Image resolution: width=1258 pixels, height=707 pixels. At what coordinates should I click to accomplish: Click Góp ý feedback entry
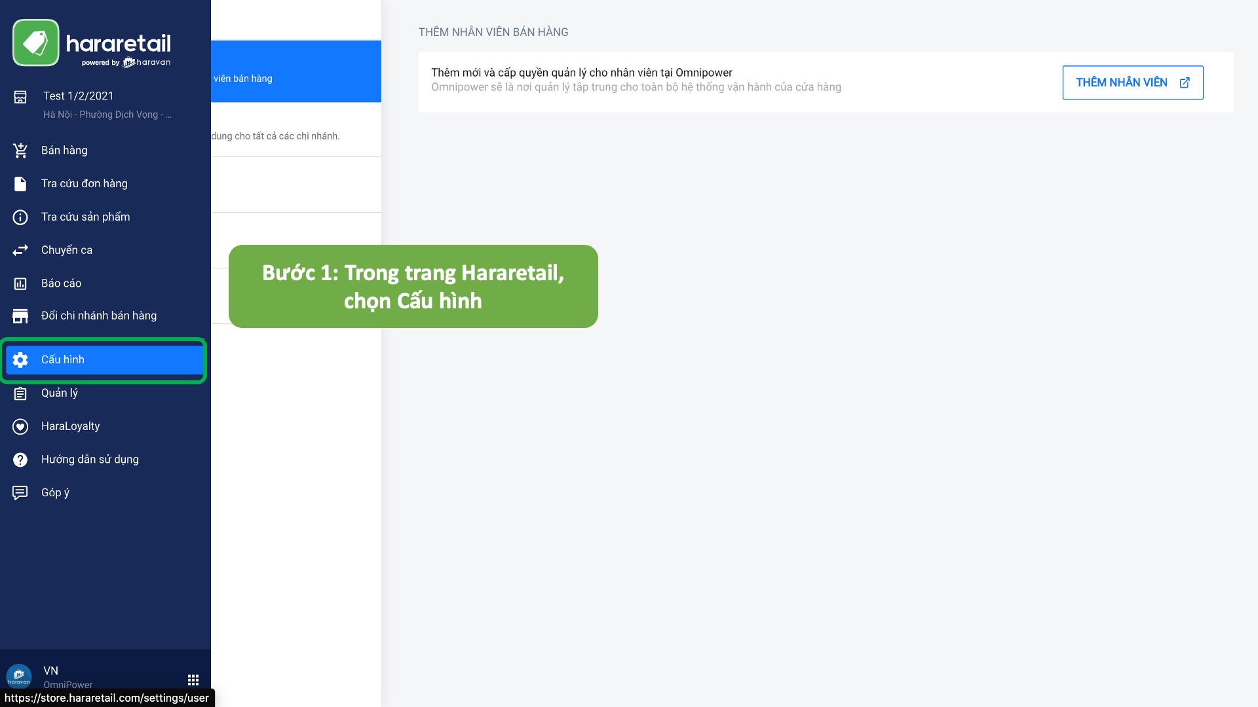pos(105,492)
